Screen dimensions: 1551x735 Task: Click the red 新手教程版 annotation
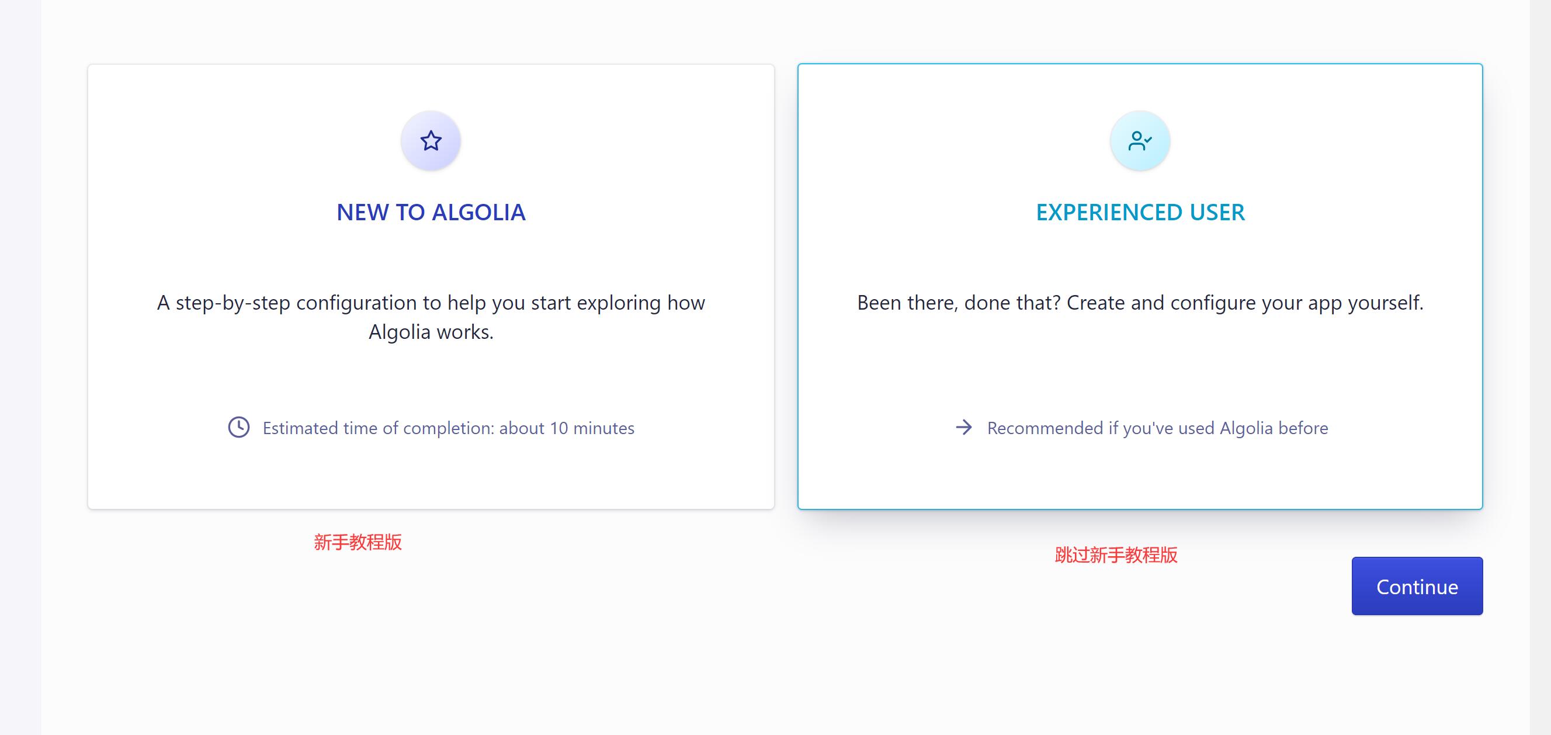358,542
